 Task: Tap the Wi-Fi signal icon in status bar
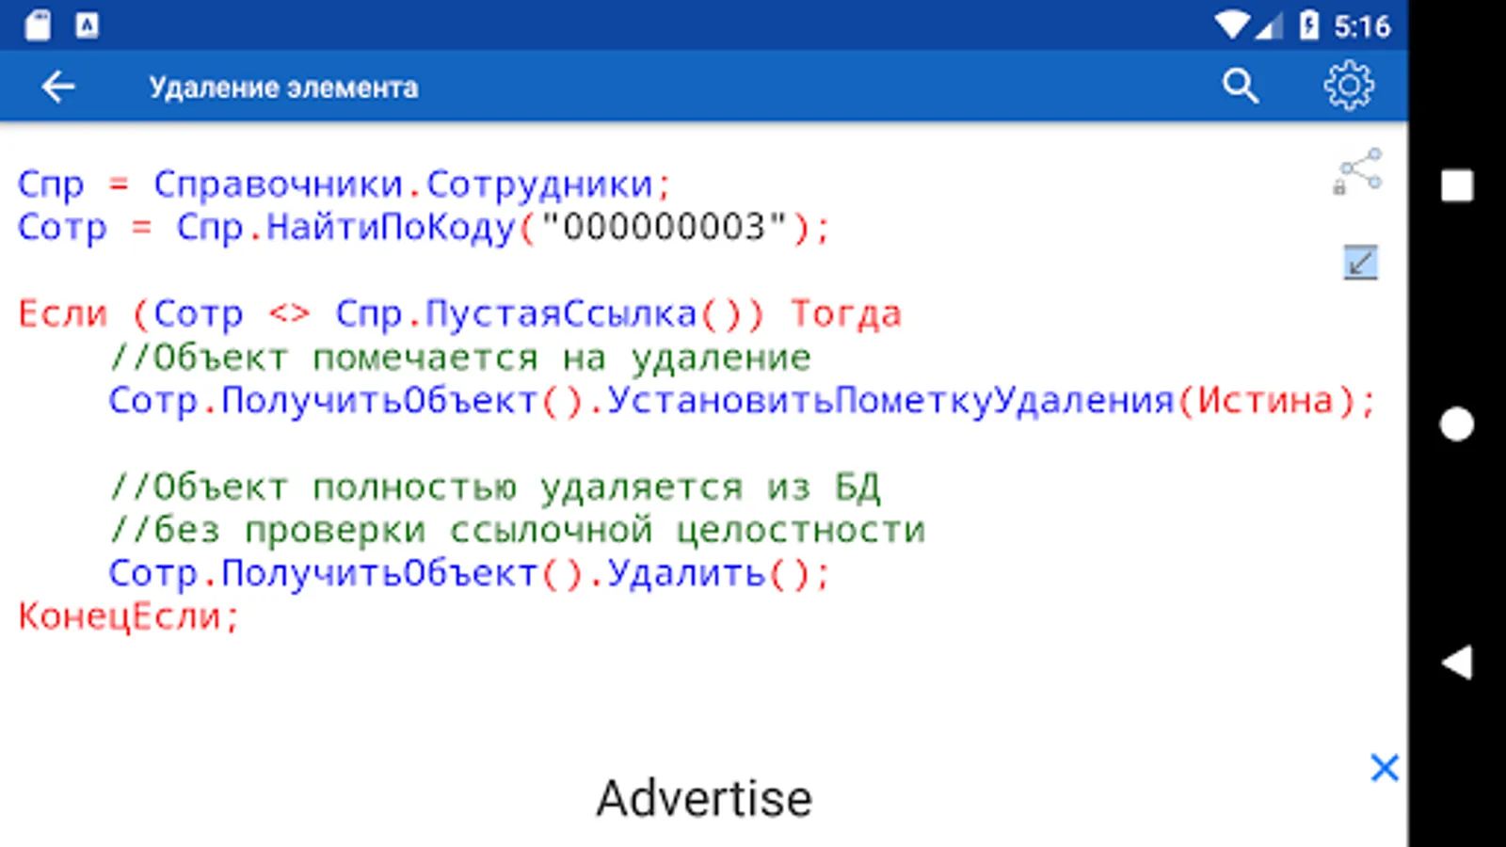tap(1232, 25)
